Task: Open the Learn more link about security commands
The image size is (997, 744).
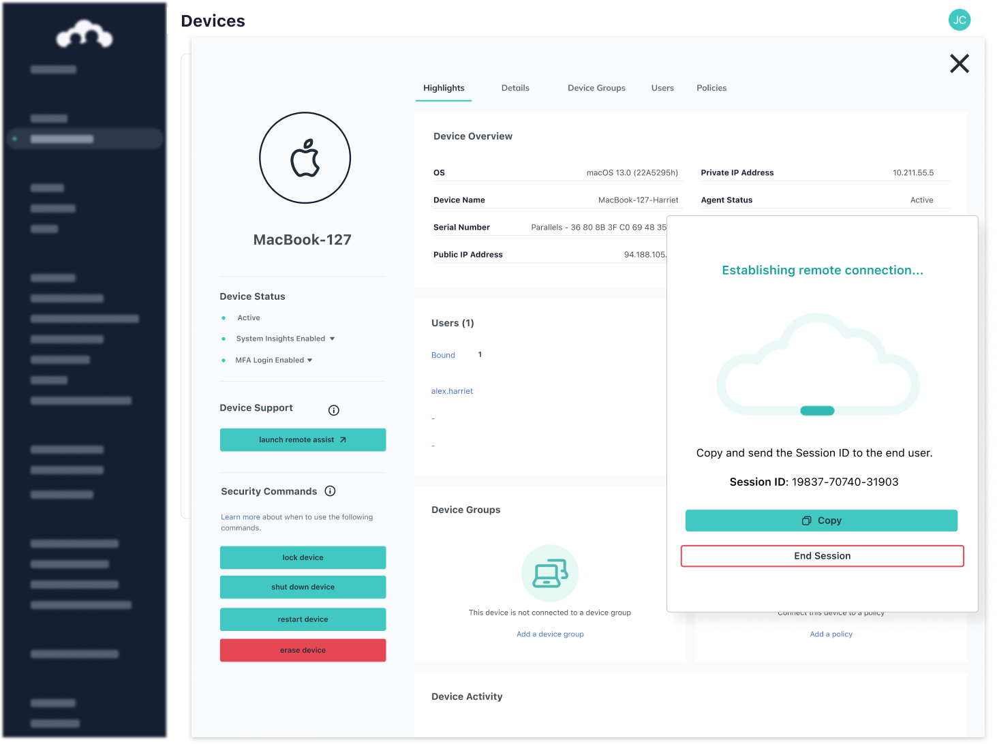Action: 240,516
